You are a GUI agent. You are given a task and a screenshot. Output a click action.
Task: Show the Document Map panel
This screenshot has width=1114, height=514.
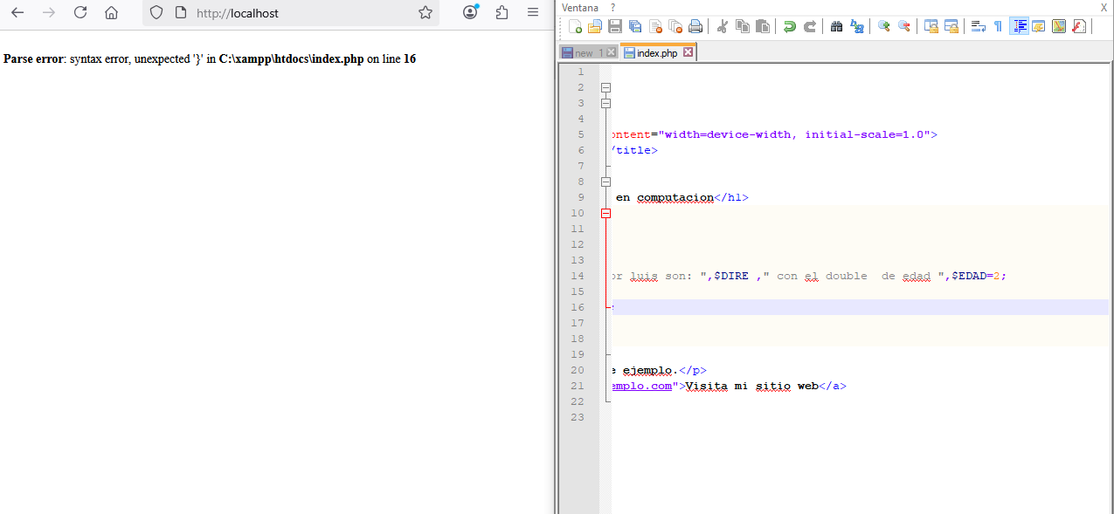tap(1059, 26)
